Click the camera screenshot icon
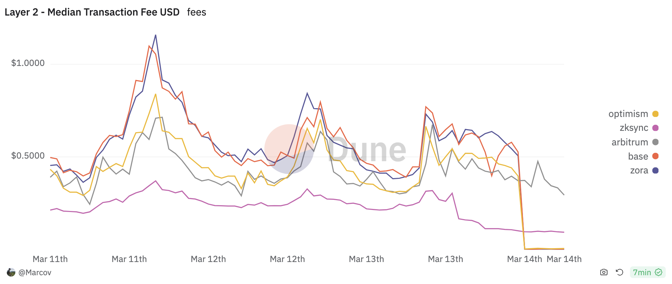Image resolution: width=672 pixels, height=284 pixels. coord(604,272)
